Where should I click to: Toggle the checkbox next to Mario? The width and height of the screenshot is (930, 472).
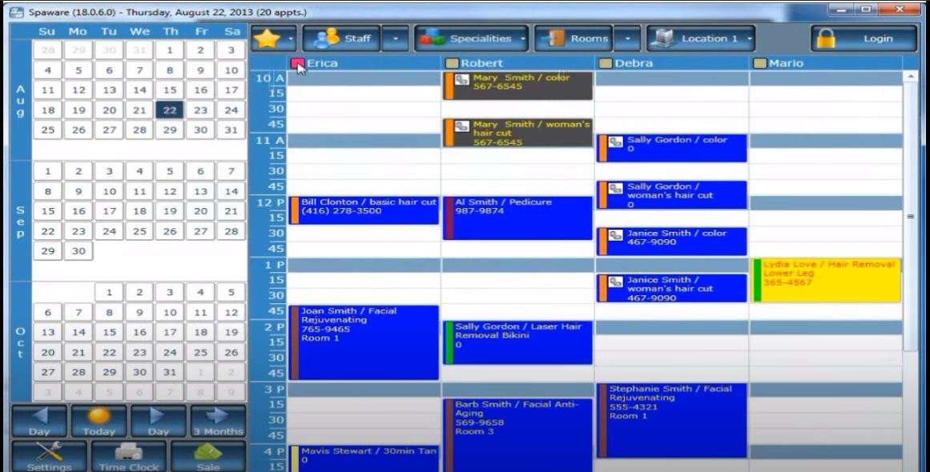tap(759, 63)
